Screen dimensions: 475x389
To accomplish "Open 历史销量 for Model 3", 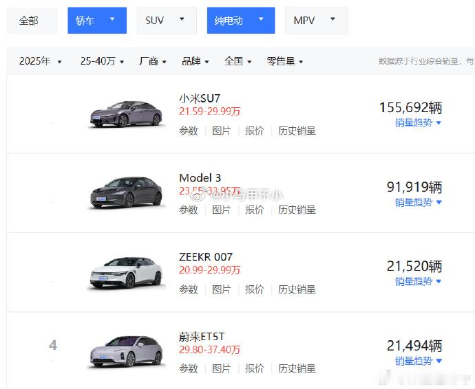I will (x=297, y=210).
